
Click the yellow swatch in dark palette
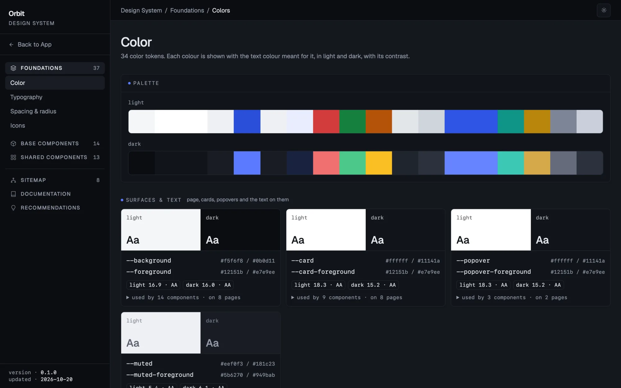pos(379,163)
